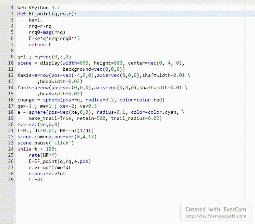Click the "scene.pause('click')" line
The width and height of the screenshot is (255, 224).
click(x=46, y=143)
